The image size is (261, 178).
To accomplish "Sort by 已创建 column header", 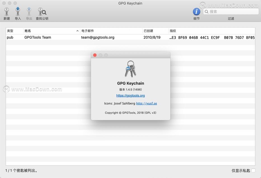I will tap(155, 31).
